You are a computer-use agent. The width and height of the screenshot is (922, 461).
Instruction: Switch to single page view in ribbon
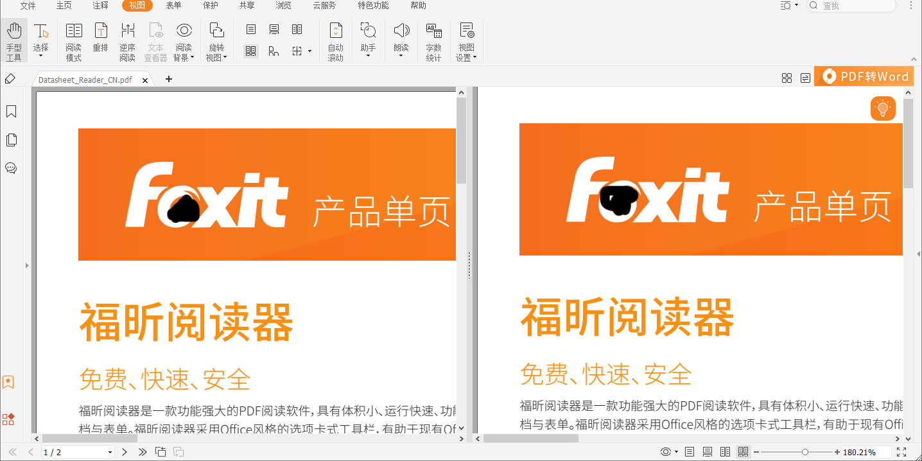pyautogui.click(x=251, y=30)
